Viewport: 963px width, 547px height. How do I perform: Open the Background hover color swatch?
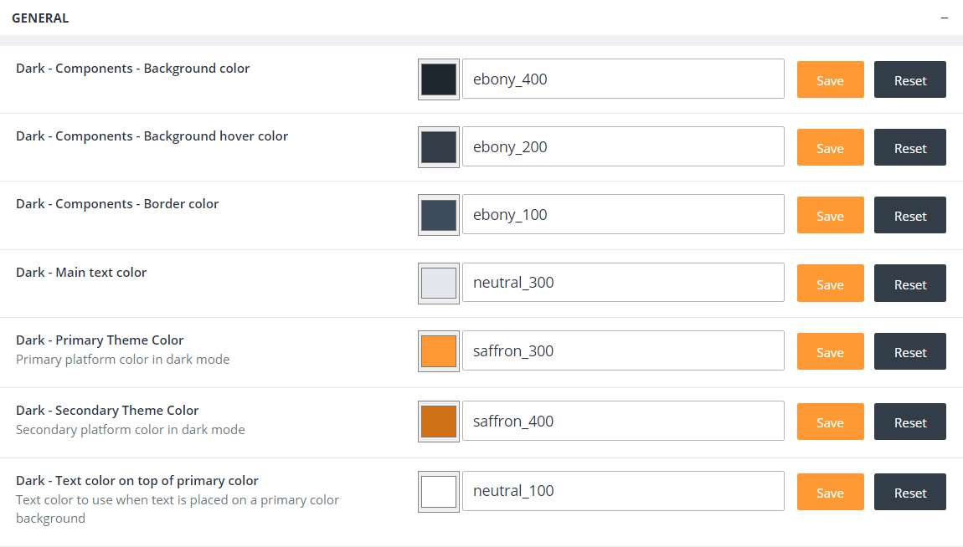pyautogui.click(x=439, y=147)
